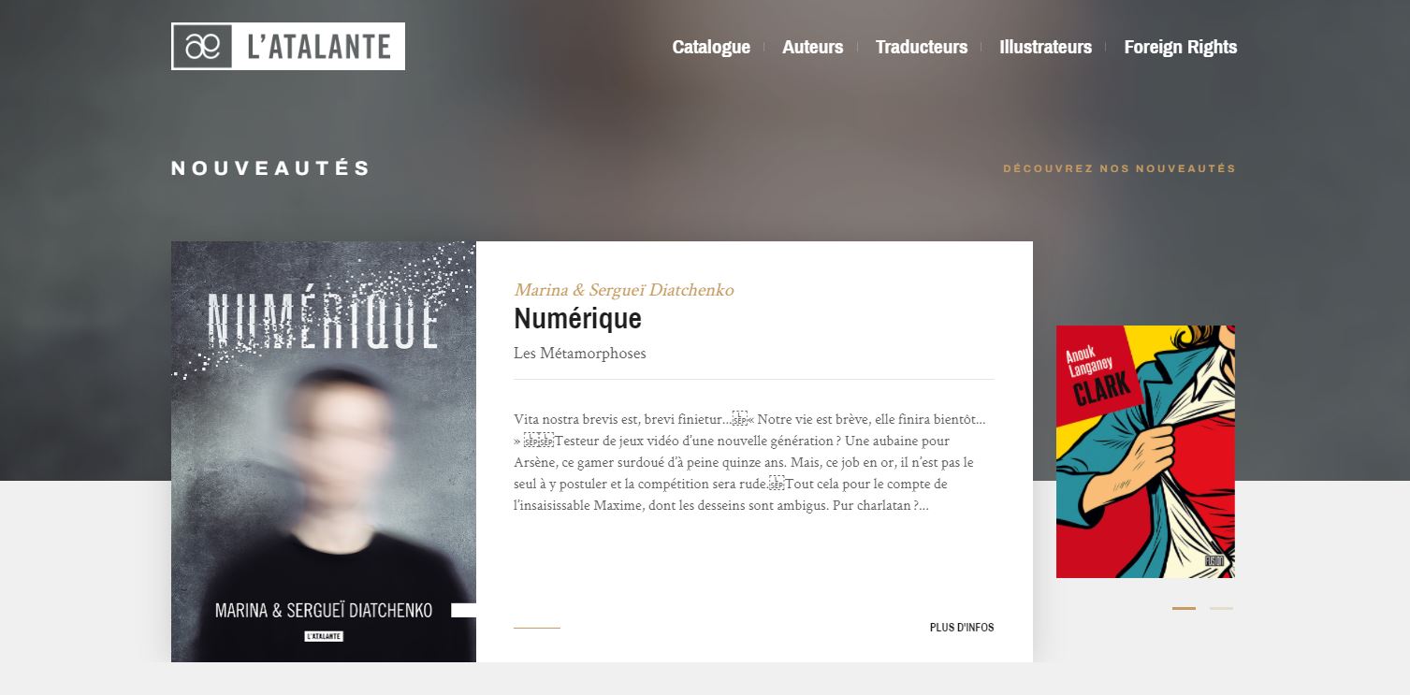Open the Catalogue menu item
1410x695 pixels.
(x=711, y=47)
